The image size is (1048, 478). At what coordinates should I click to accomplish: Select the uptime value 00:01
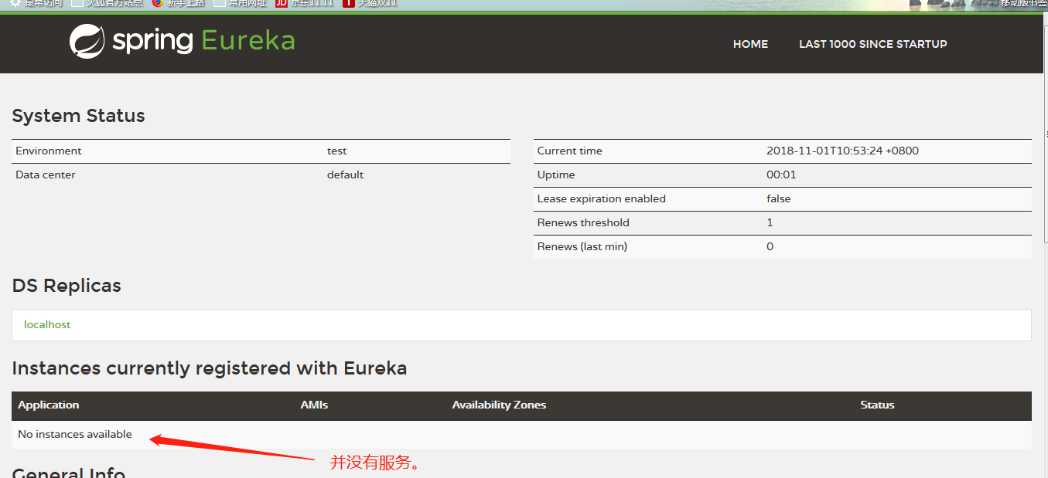pyautogui.click(x=781, y=175)
